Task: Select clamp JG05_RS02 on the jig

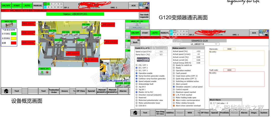Action: 58,41
